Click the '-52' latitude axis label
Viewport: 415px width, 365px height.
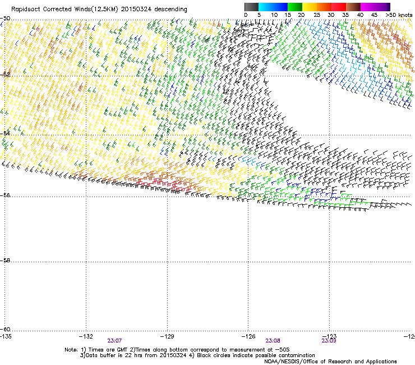tap(5, 75)
